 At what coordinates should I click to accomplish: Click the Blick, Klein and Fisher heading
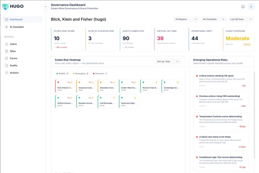(x=78, y=19)
